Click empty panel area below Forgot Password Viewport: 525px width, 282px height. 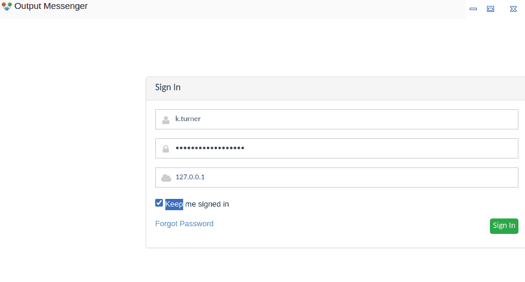pyautogui.click(x=321, y=239)
